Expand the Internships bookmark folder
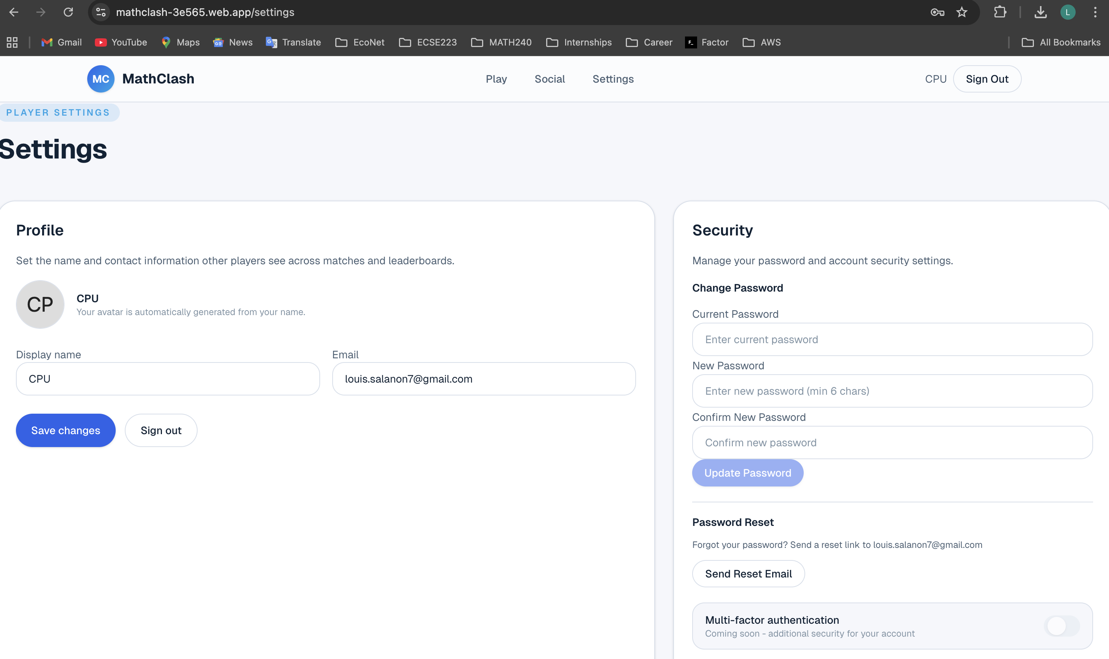The width and height of the screenshot is (1109, 659). coord(579,42)
